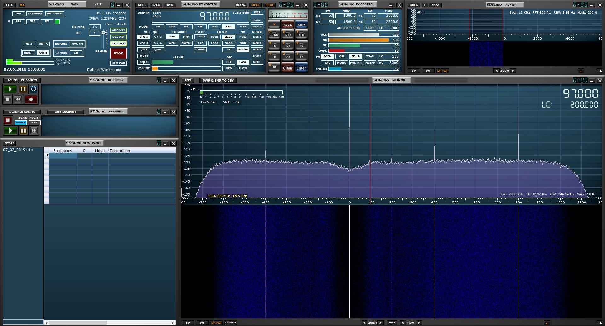The image size is (605, 326).
Task: Select the 2200 band key
Action: pos(274,34)
